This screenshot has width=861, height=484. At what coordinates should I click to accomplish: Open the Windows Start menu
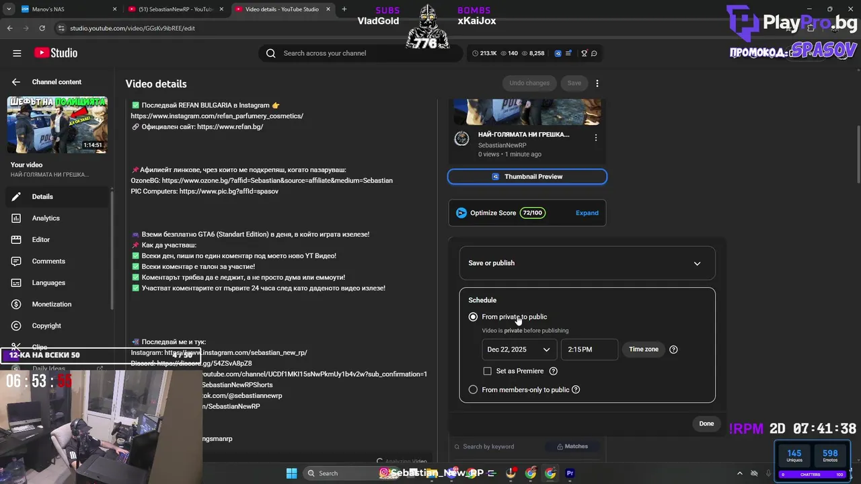291,473
